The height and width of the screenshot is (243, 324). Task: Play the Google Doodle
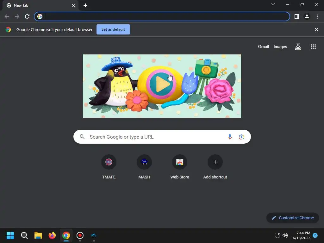161,84
